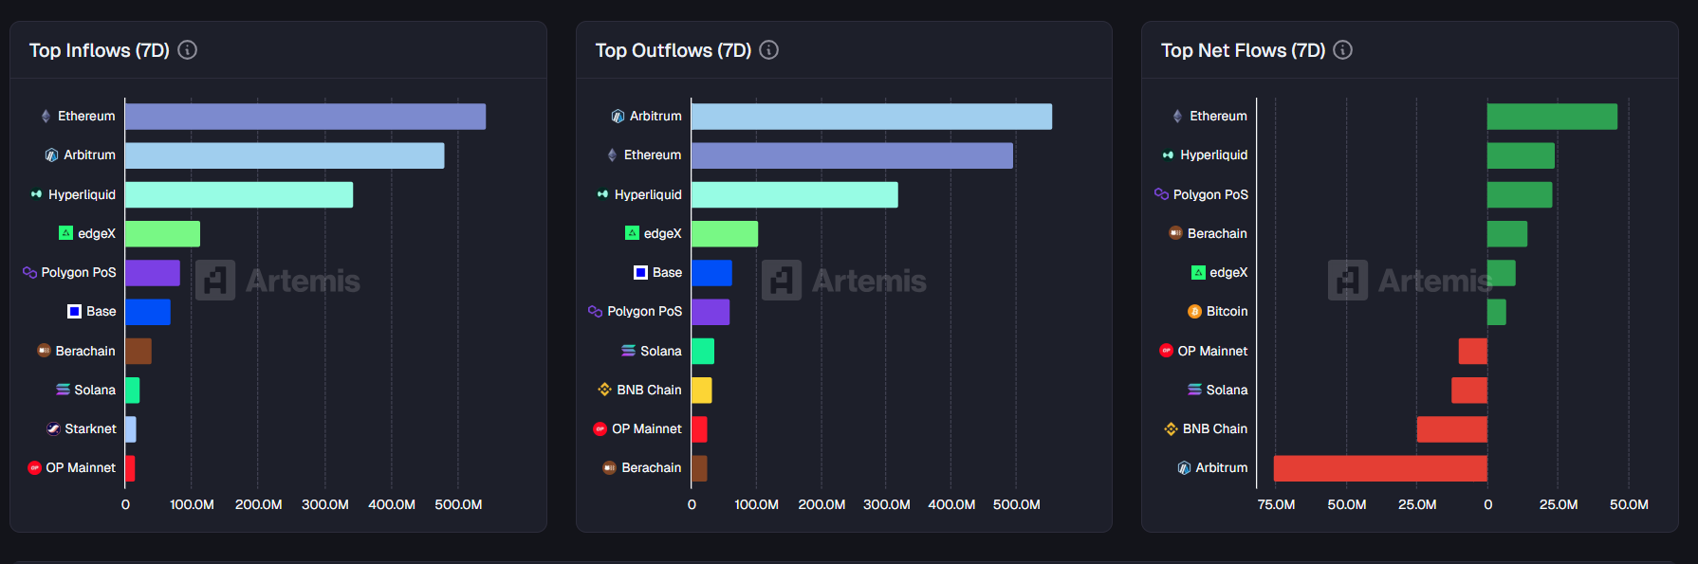Click Arbitrum logo in Top Outflows chart
Screen dimensions: 1698x564
[618, 117]
